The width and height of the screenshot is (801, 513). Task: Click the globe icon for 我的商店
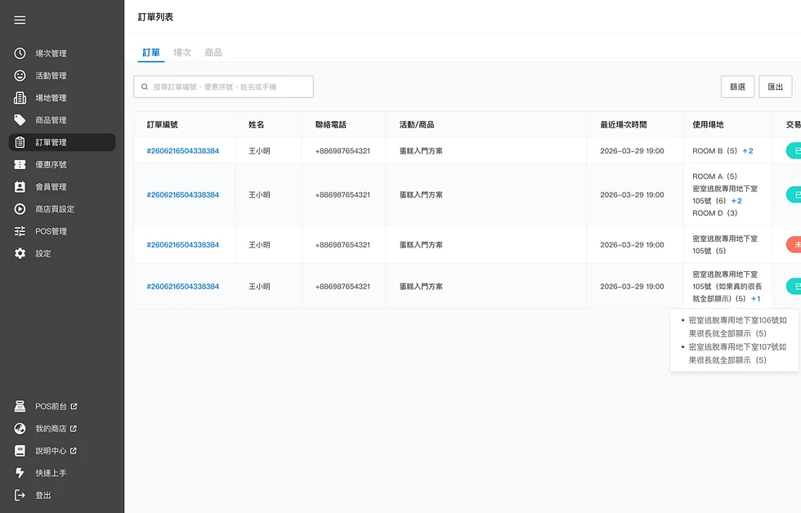(x=20, y=428)
